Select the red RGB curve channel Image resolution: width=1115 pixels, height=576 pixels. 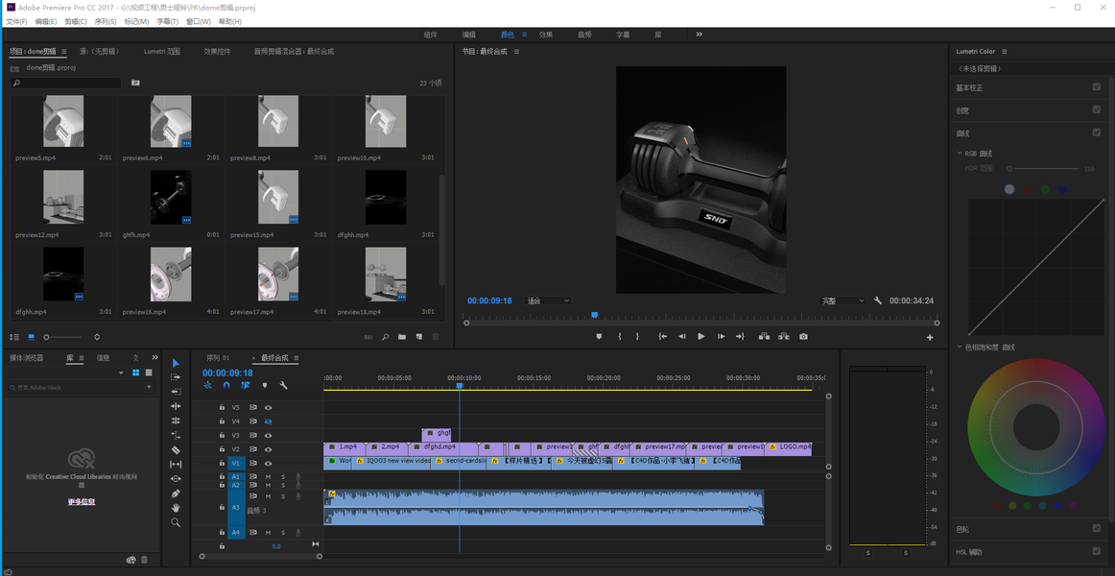(1028, 189)
